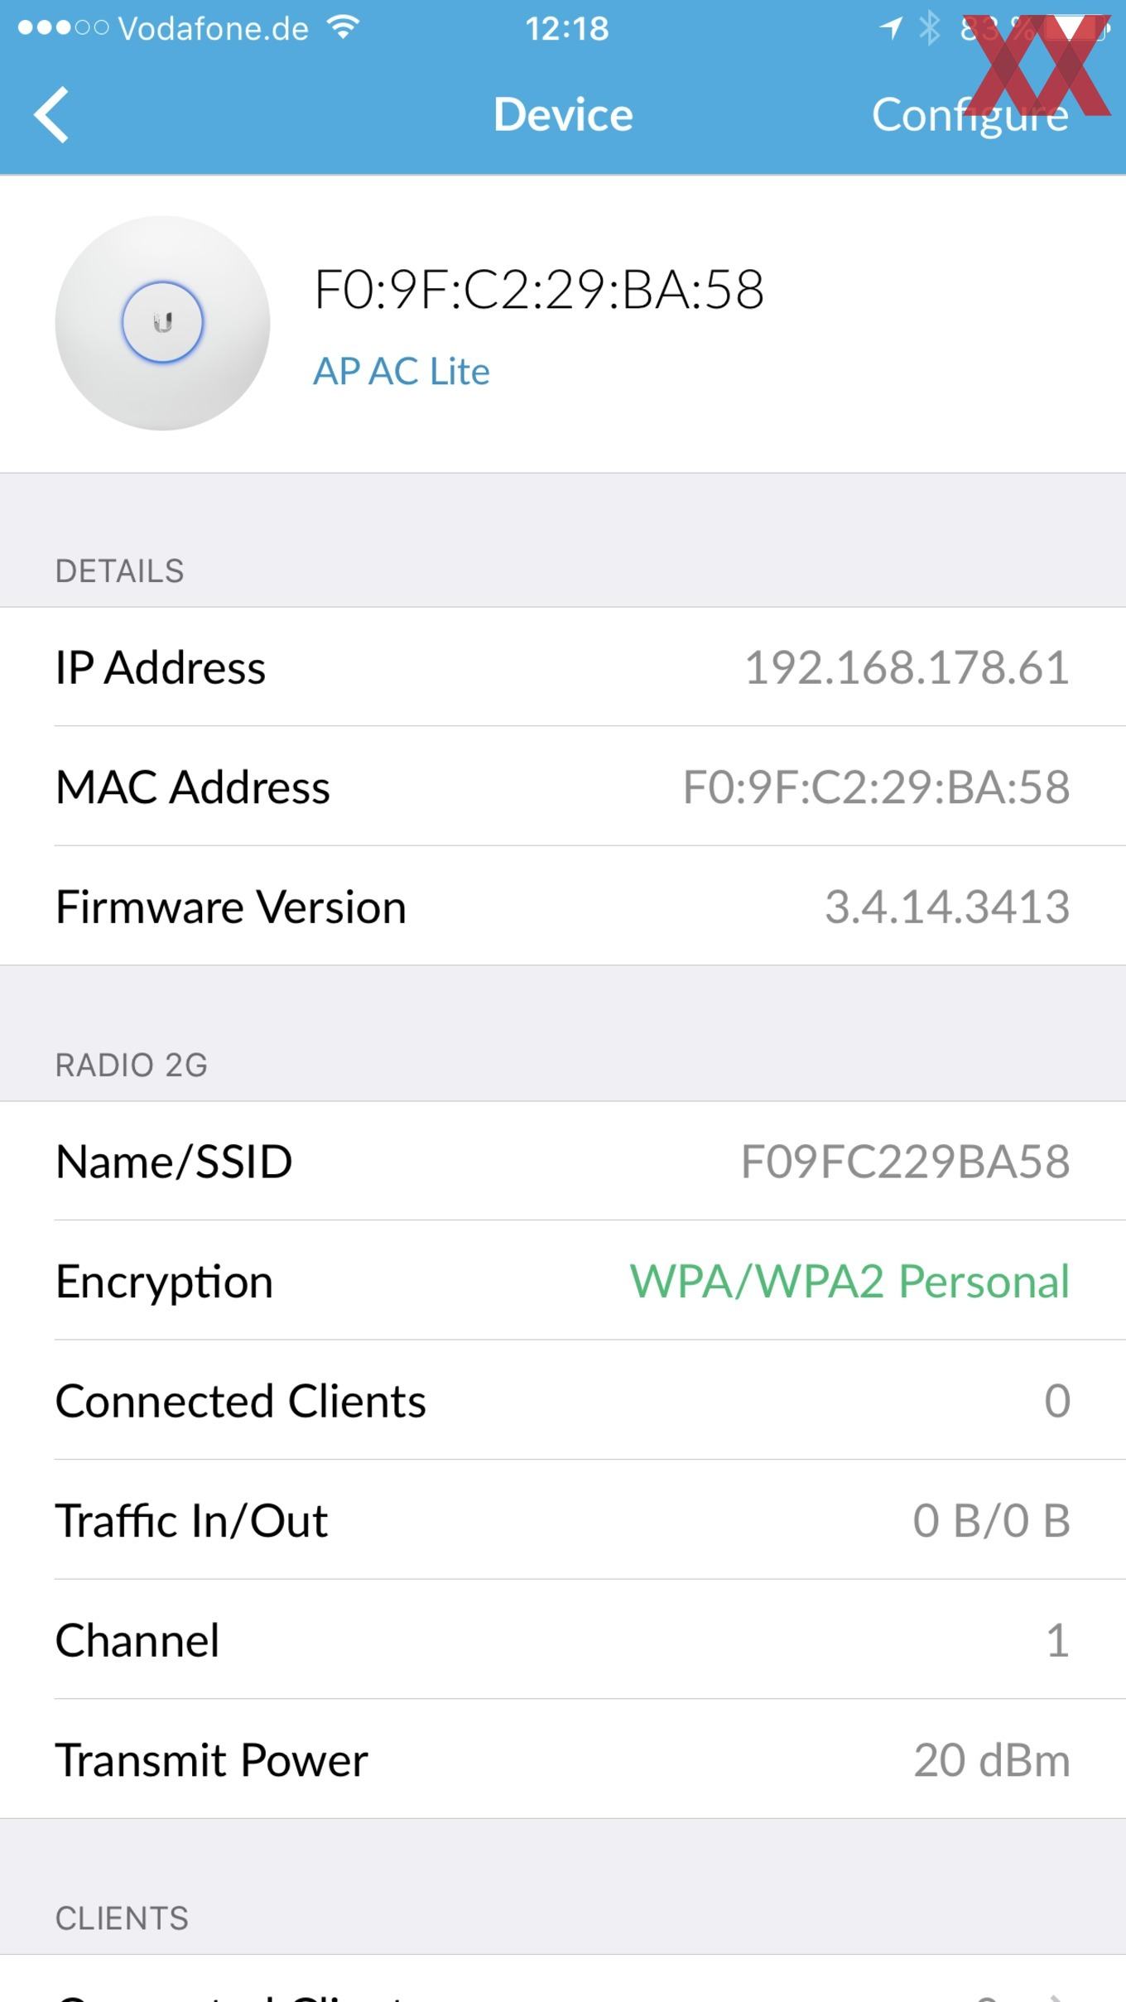Image resolution: width=1126 pixels, height=2002 pixels.
Task: Tap the back arrow icon
Action: click(x=51, y=115)
